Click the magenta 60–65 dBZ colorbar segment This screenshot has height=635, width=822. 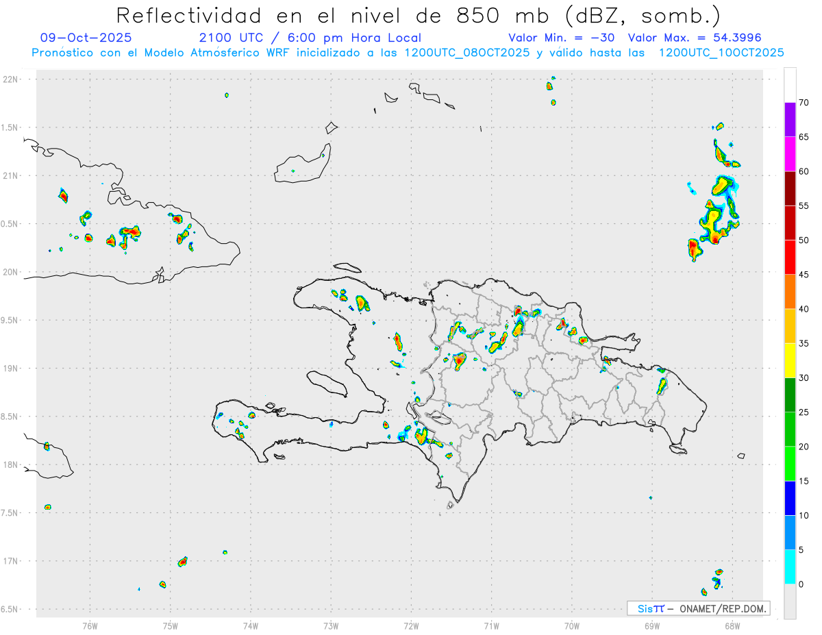790,154
